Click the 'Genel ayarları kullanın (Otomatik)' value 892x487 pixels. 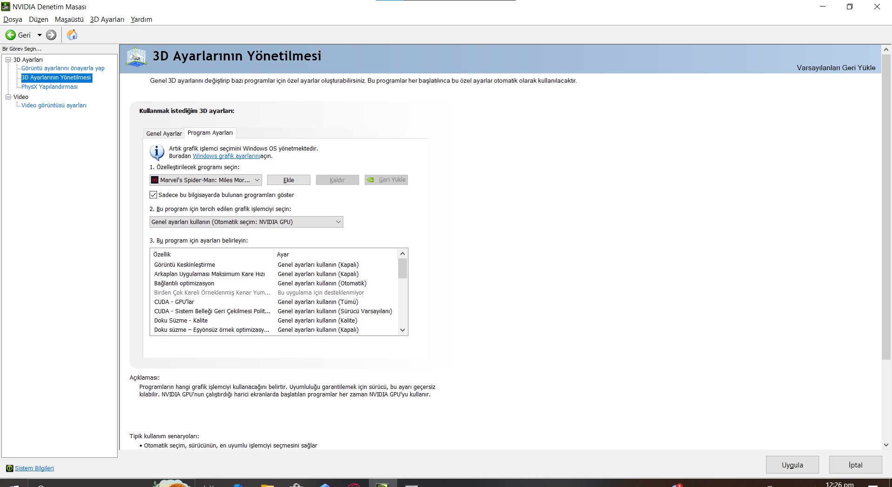click(322, 283)
